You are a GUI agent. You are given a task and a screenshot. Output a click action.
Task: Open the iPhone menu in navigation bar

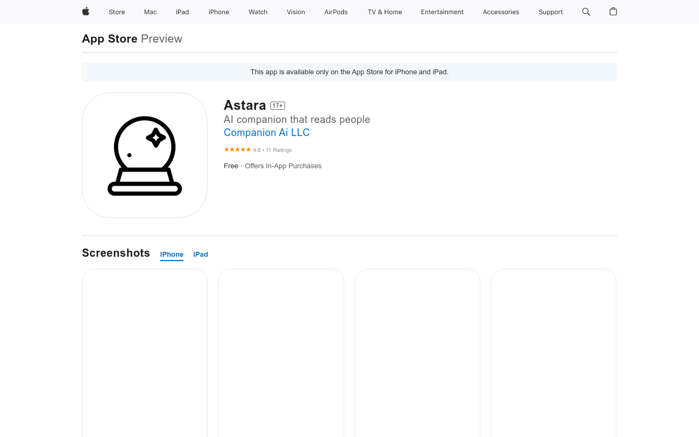pos(219,12)
